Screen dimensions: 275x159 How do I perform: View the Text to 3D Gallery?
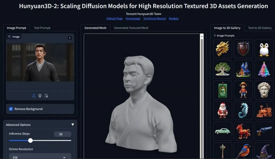pos(259,28)
